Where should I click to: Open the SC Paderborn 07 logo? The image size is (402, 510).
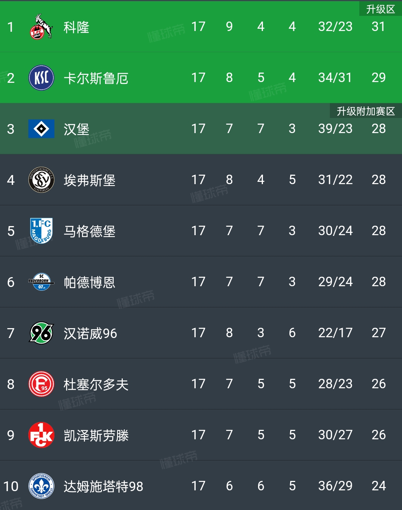point(41,282)
